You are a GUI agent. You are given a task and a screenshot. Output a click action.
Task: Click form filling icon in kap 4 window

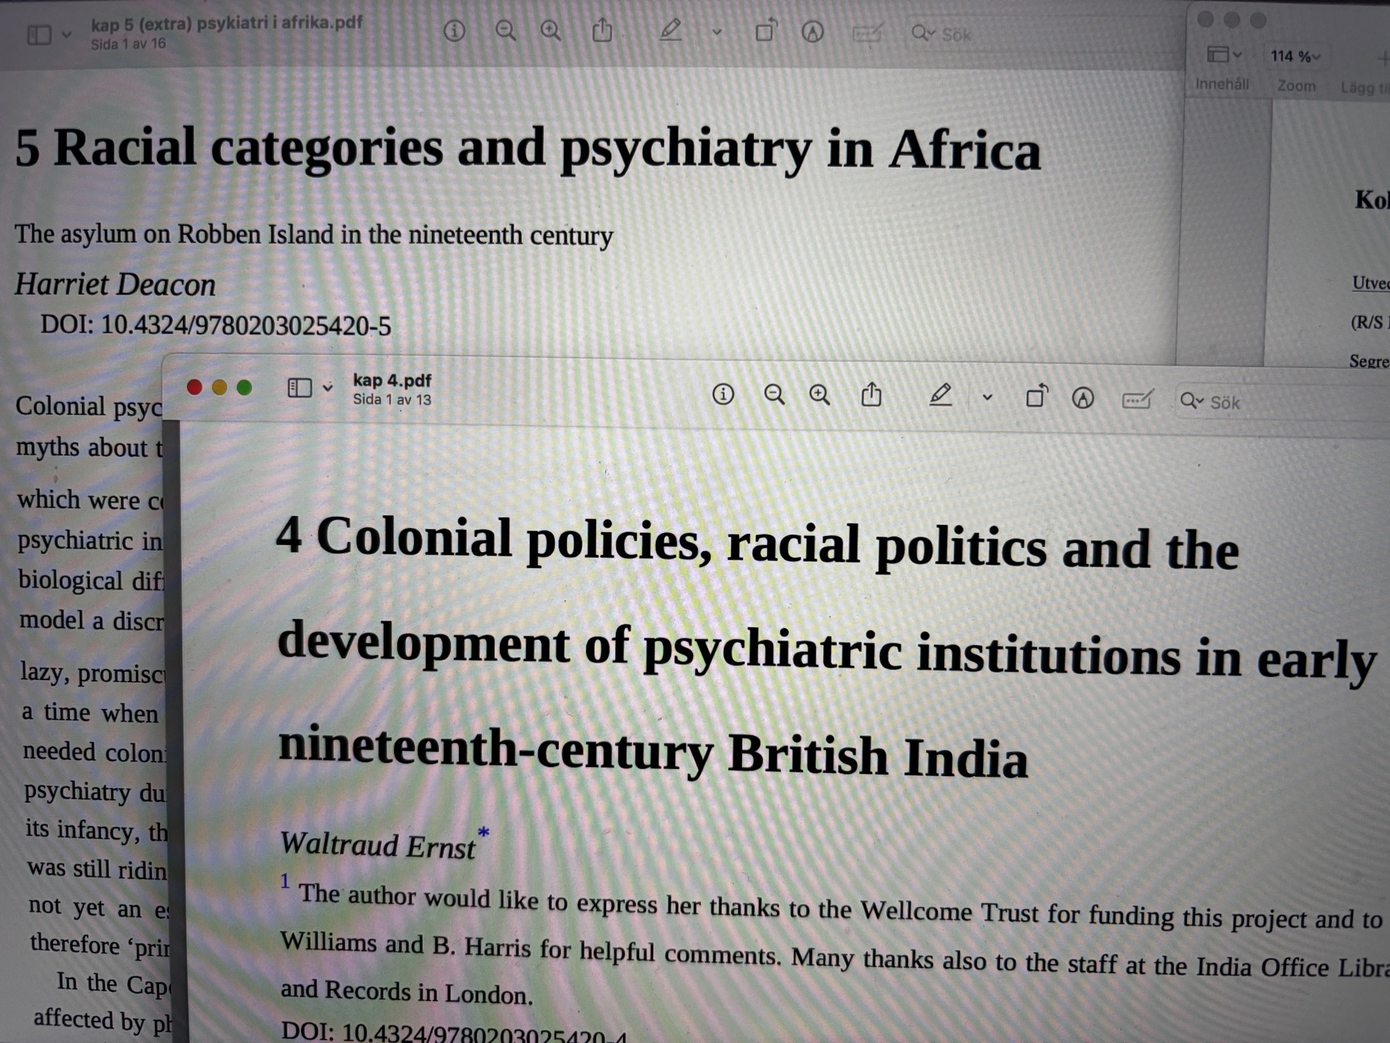coord(1136,400)
